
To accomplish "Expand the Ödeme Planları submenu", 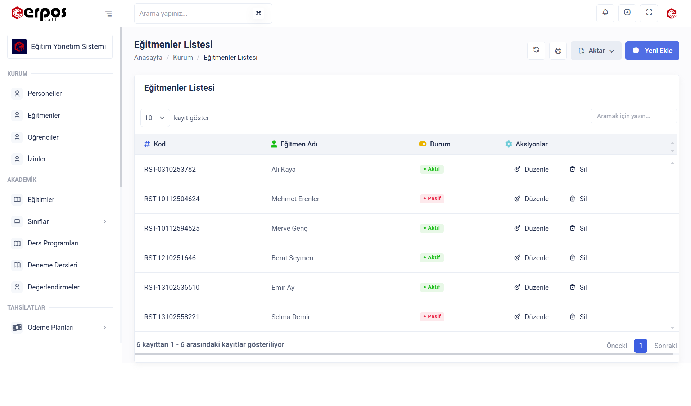I will [105, 328].
